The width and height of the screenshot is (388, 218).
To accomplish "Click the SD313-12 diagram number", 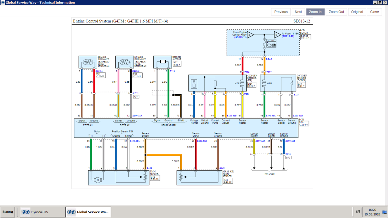I will click(302, 21).
